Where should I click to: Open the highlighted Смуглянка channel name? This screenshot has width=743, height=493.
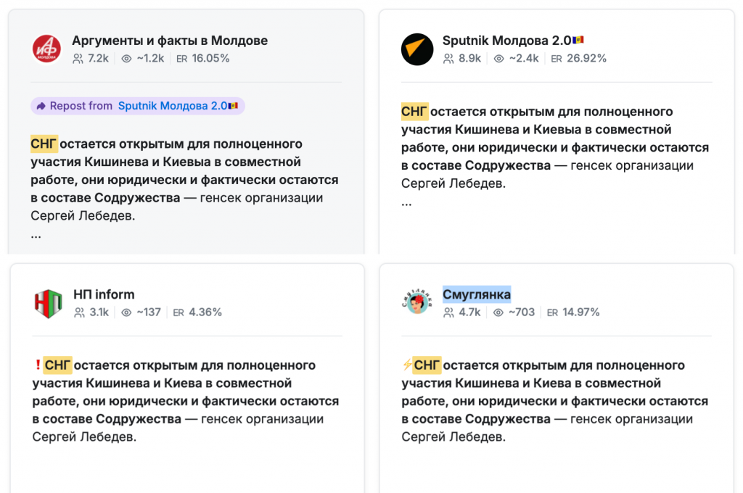477,294
